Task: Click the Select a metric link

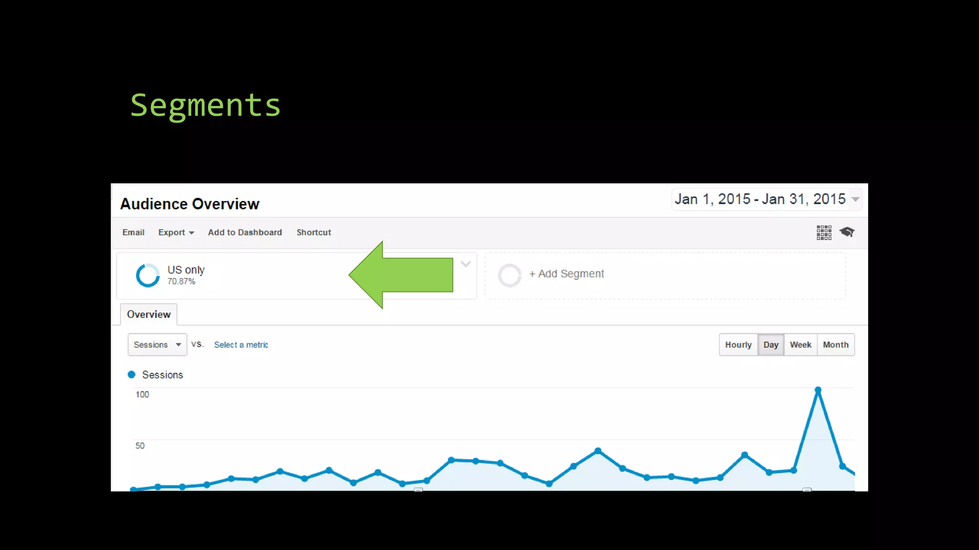Action: 241,345
